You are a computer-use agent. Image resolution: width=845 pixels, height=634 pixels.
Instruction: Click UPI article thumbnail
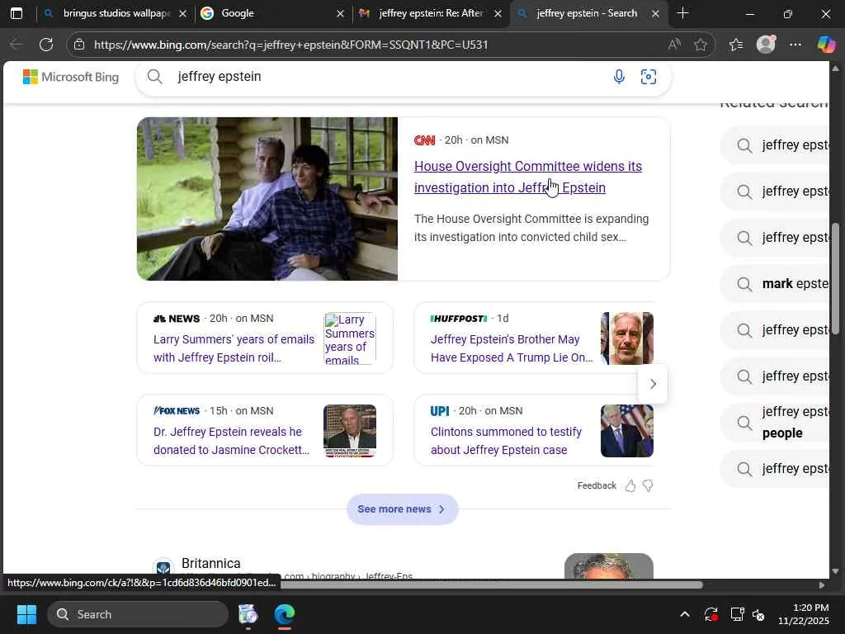pyautogui.click(x=627, y=431)
